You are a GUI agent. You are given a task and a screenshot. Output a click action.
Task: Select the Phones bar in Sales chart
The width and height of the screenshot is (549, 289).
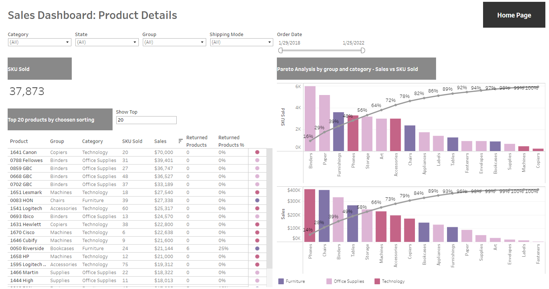[310, 215]
